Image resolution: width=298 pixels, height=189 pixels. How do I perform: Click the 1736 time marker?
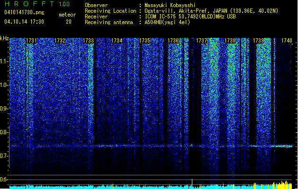[x=173, y=41]
